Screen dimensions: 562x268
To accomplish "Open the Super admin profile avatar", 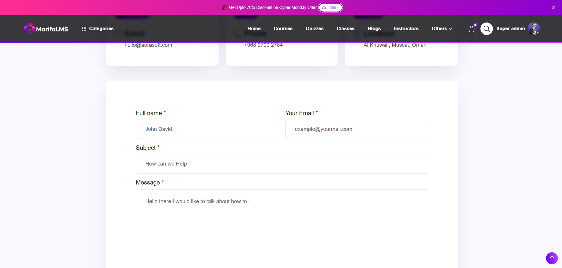I will point(534,29).
